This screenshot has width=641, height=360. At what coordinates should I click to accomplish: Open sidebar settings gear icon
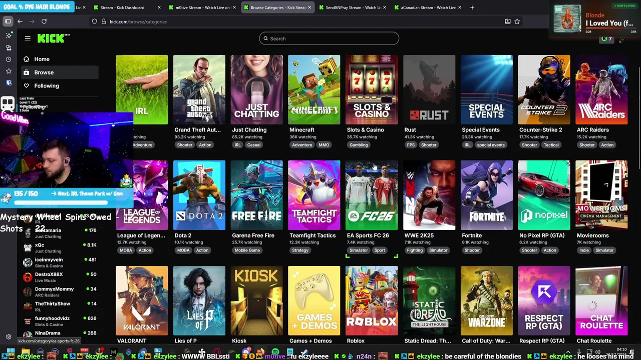point(9,337)
